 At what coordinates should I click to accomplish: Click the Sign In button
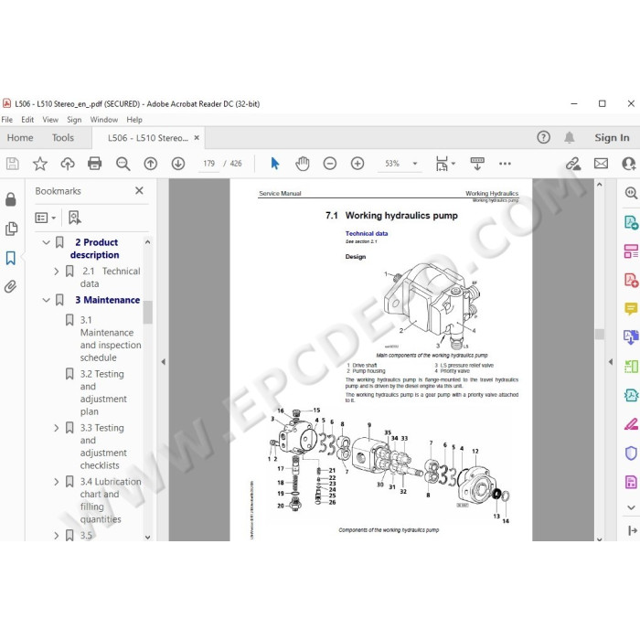(x=612, y=137)
